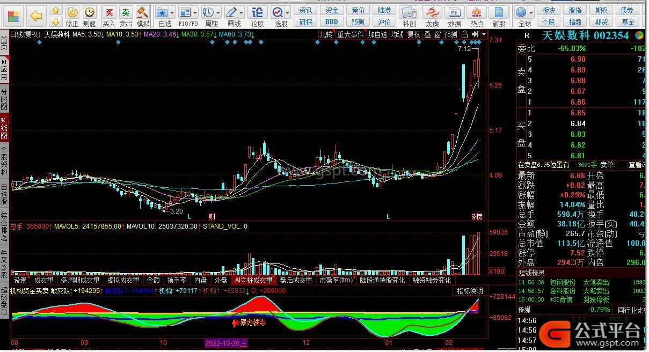Click the BBD button

332,22
